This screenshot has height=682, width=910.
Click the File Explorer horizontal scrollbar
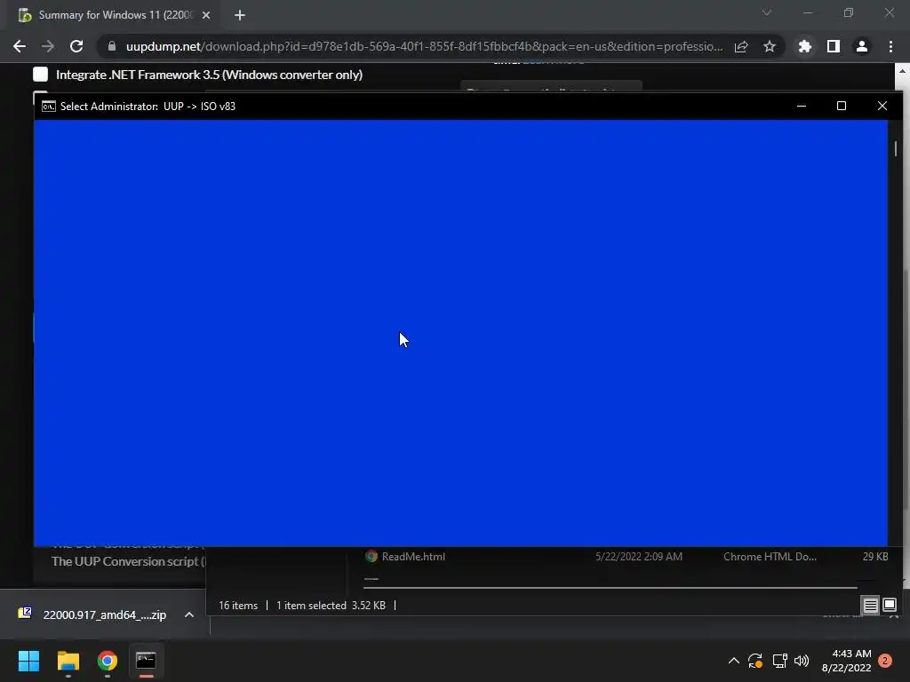[610, 588]
